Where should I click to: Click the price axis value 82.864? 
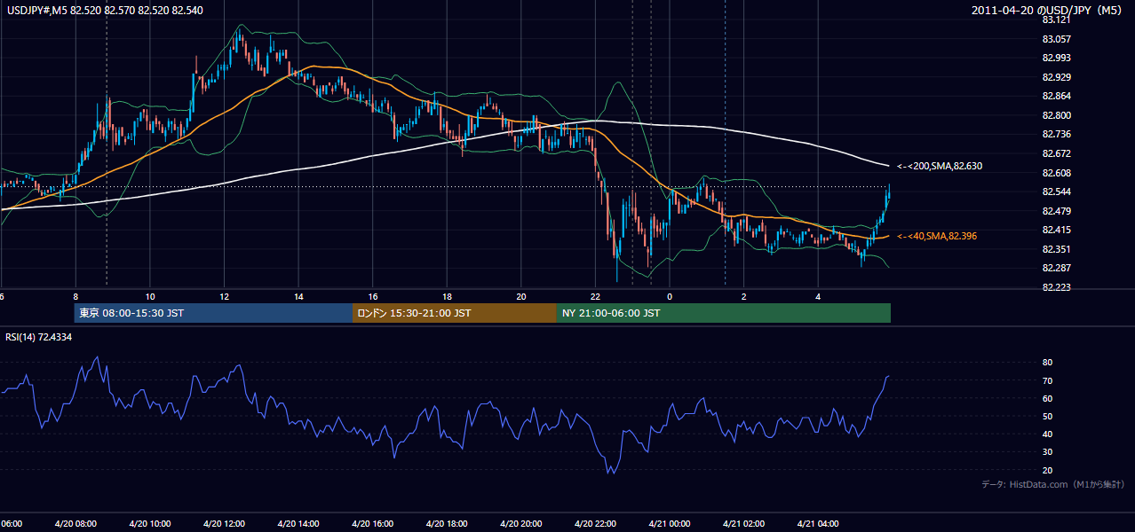click(x=1057, y=96)
